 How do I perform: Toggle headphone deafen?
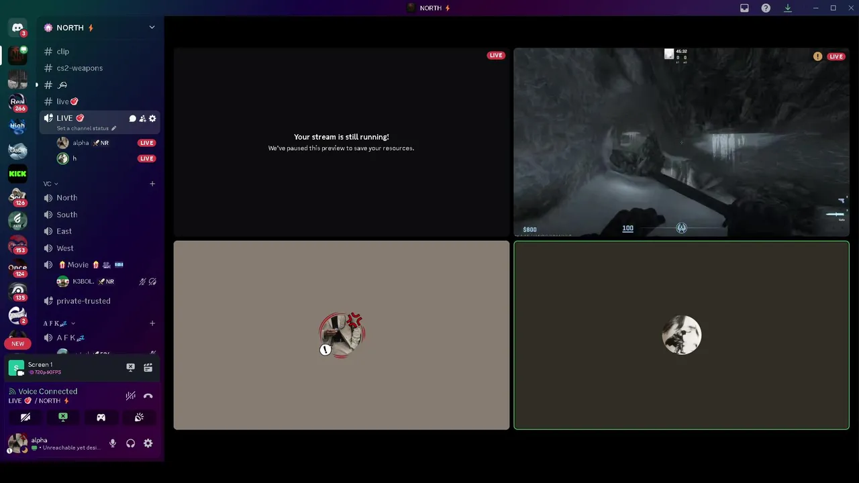click(x=130, y=443)
